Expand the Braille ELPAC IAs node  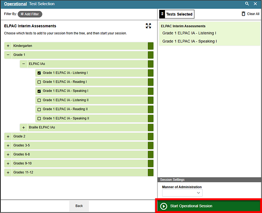(24, 127)
